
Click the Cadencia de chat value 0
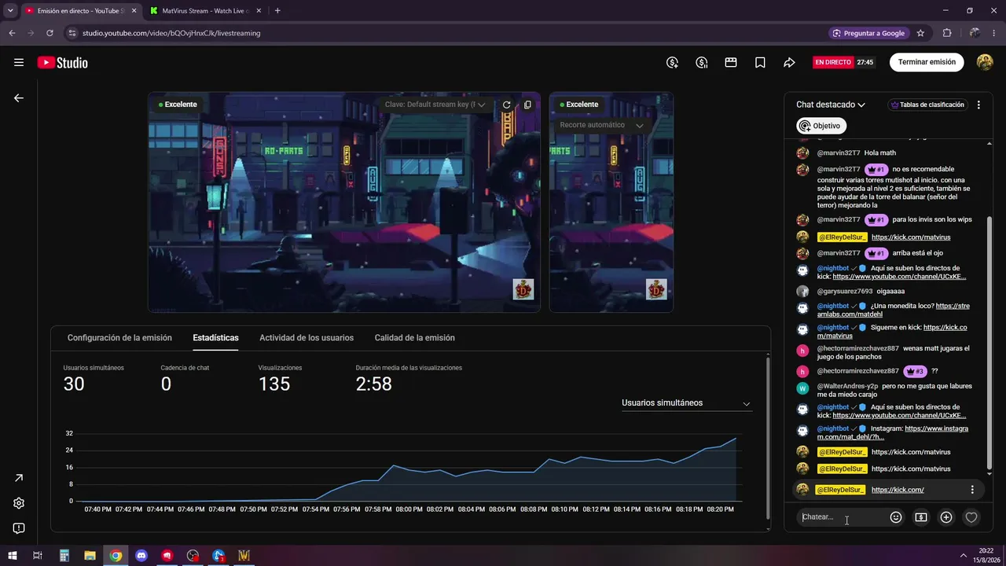pyautogui.click(x=166, y=384)
